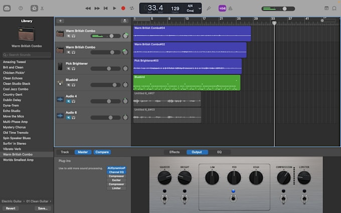Screen dimensions: 341x213
Task: Solo the first Warm British Combo track
Action: coord(74,36)
